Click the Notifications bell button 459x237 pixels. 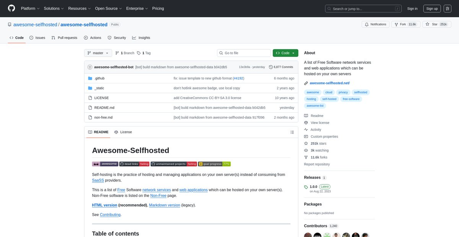point(376,24)
